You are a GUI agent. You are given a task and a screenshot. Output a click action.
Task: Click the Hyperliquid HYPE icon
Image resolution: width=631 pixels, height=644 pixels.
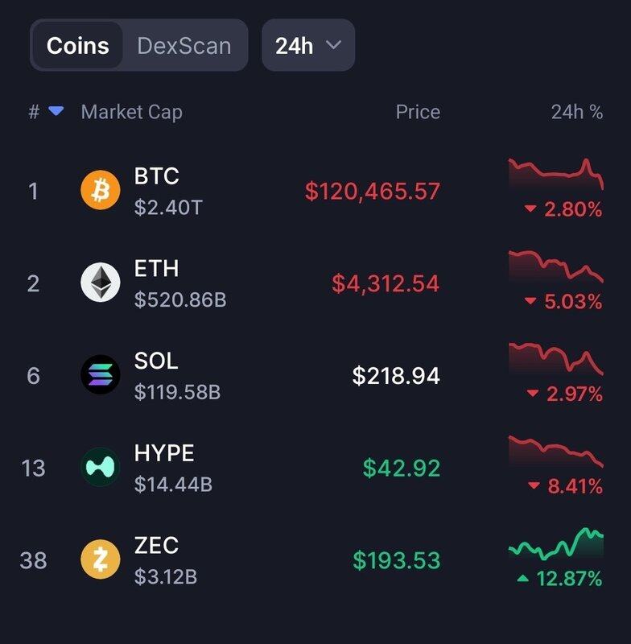click(x=101, y=468)
